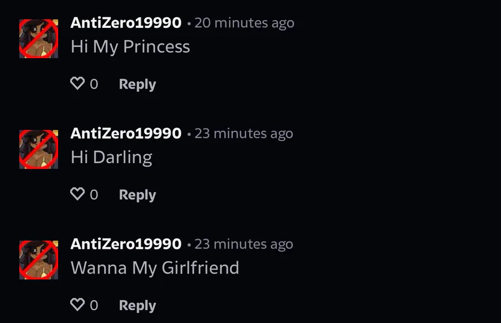Click Reply under "Hi Darling"
Image resolution: width=501 pixels, height=323 pixels.
point(137,195)
